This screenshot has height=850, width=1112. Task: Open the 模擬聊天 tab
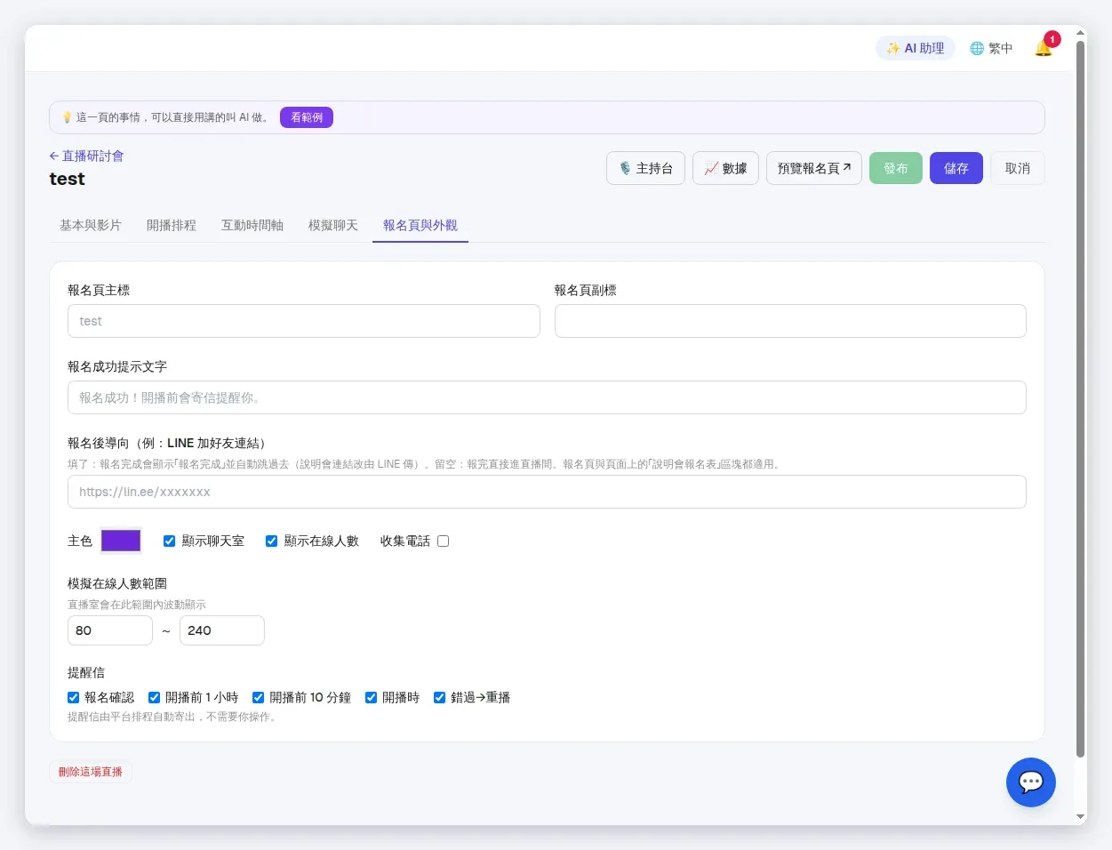pos(333,225)
